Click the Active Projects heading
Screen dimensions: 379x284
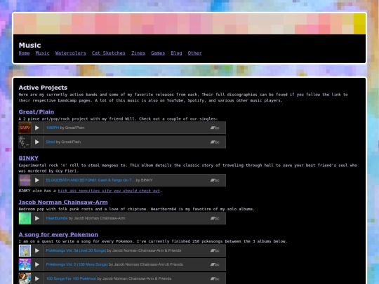(x=43, y=88)
